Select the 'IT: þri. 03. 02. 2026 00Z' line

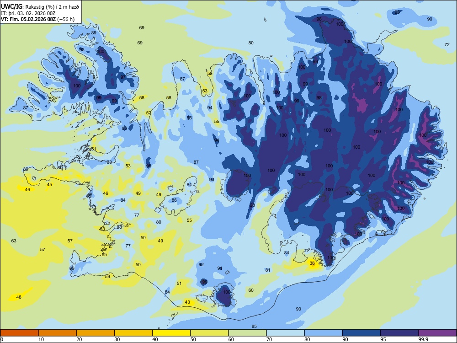(x=28, y=13)
